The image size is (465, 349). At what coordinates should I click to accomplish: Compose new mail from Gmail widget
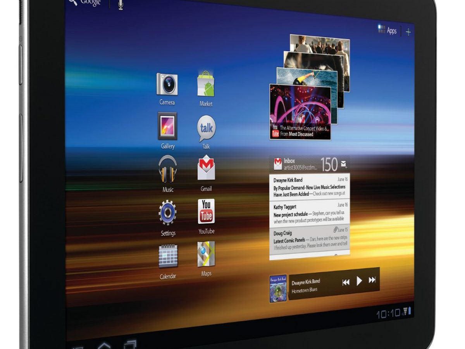344,165
